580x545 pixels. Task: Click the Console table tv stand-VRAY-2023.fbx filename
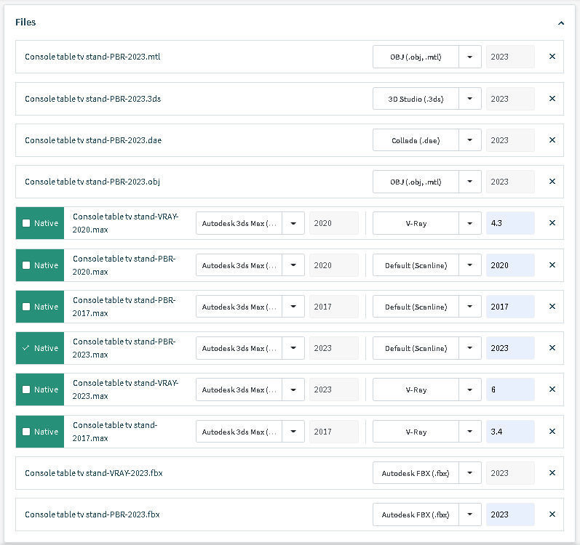coord(94,473)
